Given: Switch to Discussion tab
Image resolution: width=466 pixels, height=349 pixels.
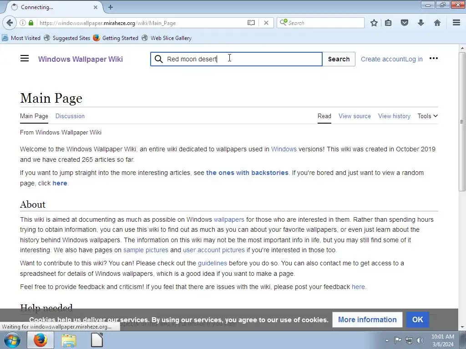Looking at the screenshot, I should pos(70,116).
